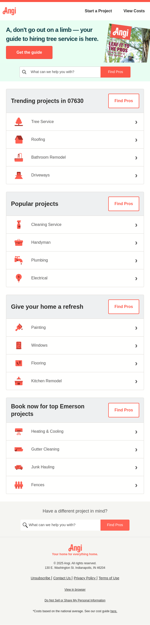Open the Leaf It to the Pros magazine thumbnail
The width and height of the screenshot is (150, 625).
click(x=127, y=43)
